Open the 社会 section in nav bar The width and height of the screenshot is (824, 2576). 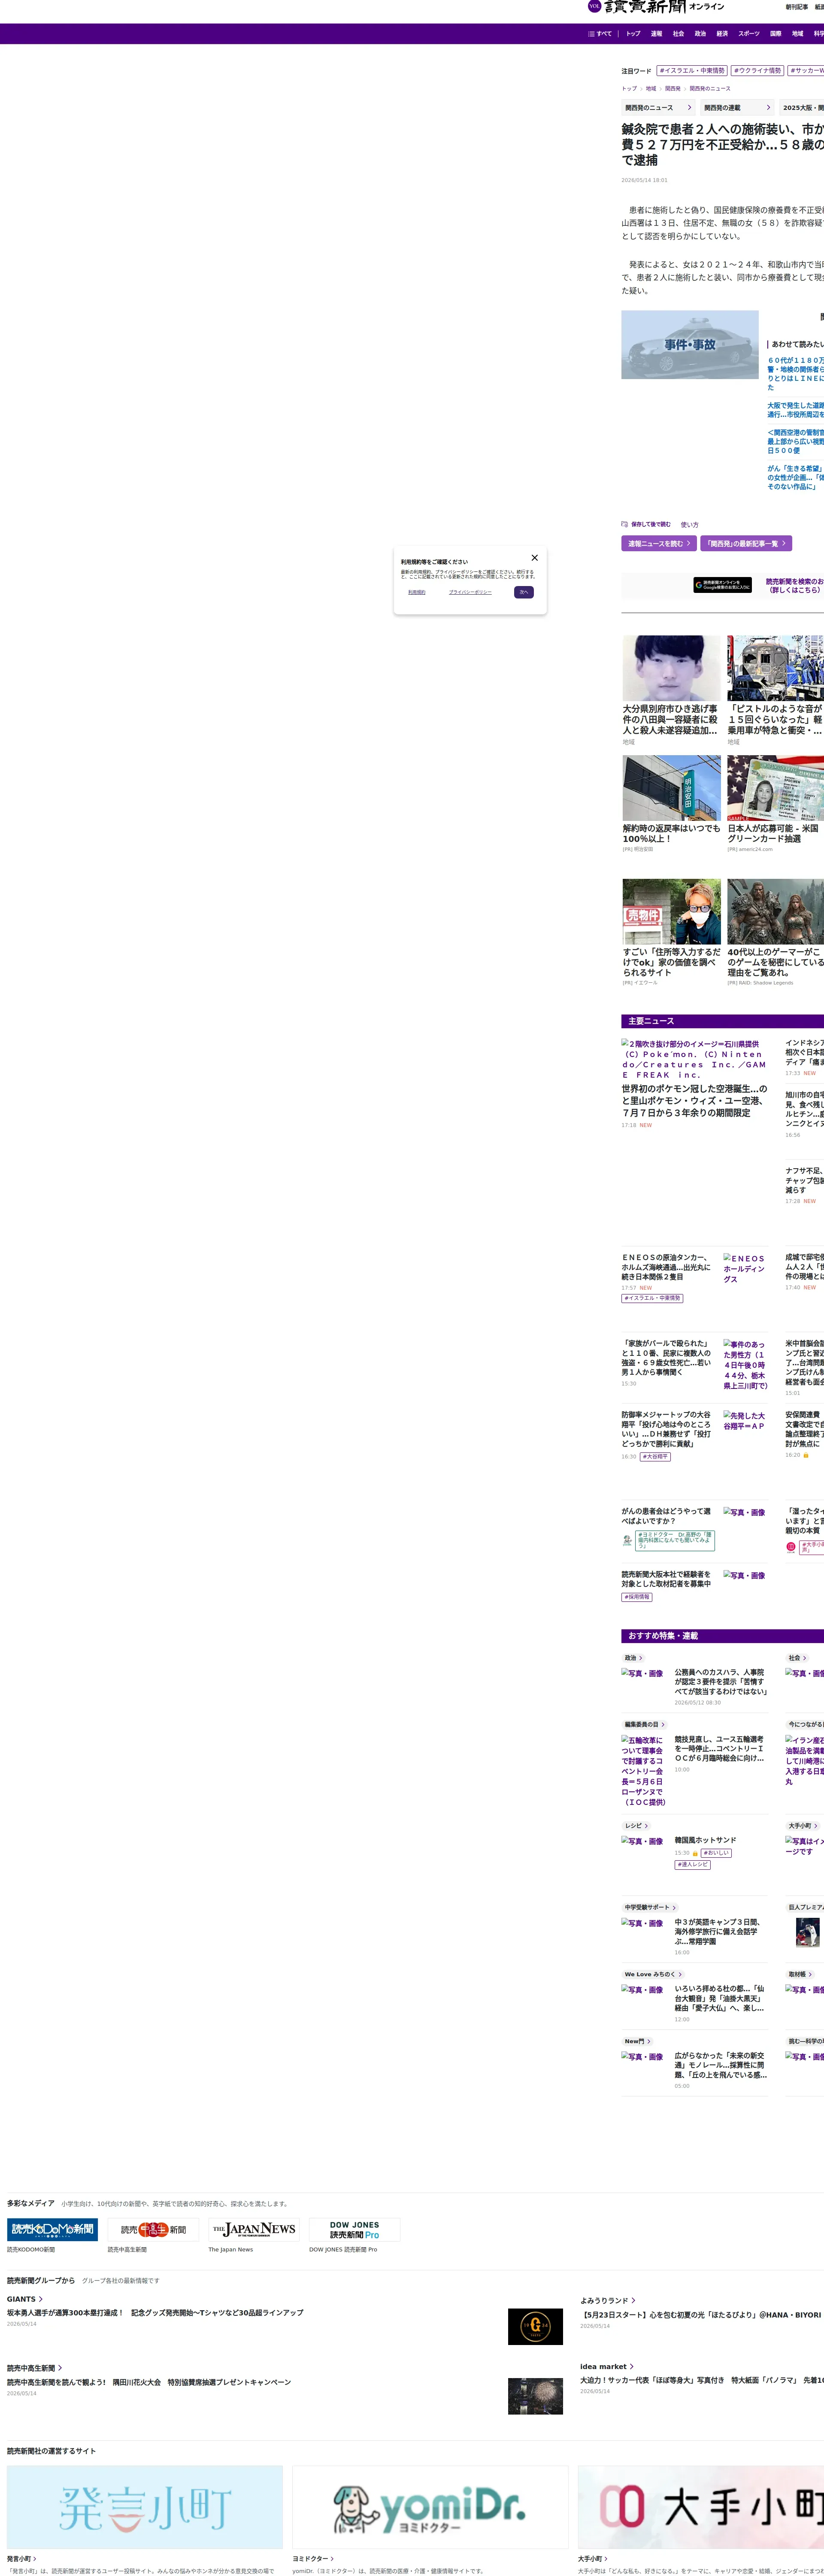pyautogui.click(x=678, y=34)
